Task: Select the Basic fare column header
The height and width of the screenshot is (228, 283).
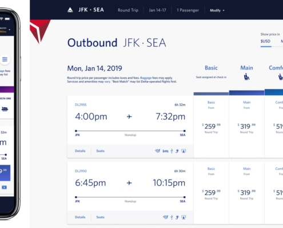Action: pos(211,68)
